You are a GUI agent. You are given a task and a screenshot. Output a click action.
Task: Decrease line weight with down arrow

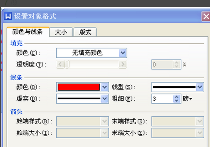click(177, 101)
